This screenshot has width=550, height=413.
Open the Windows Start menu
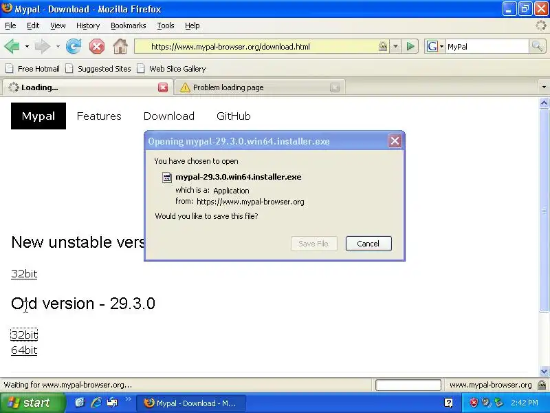tap(32, 403)
